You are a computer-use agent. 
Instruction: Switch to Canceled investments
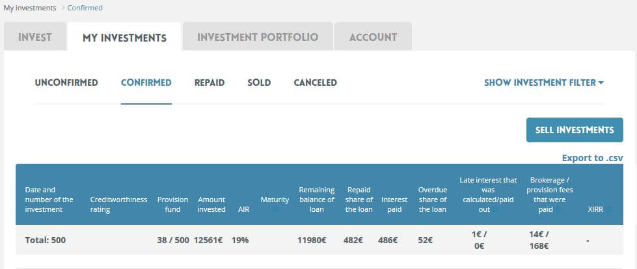click(x=316, y=83)
